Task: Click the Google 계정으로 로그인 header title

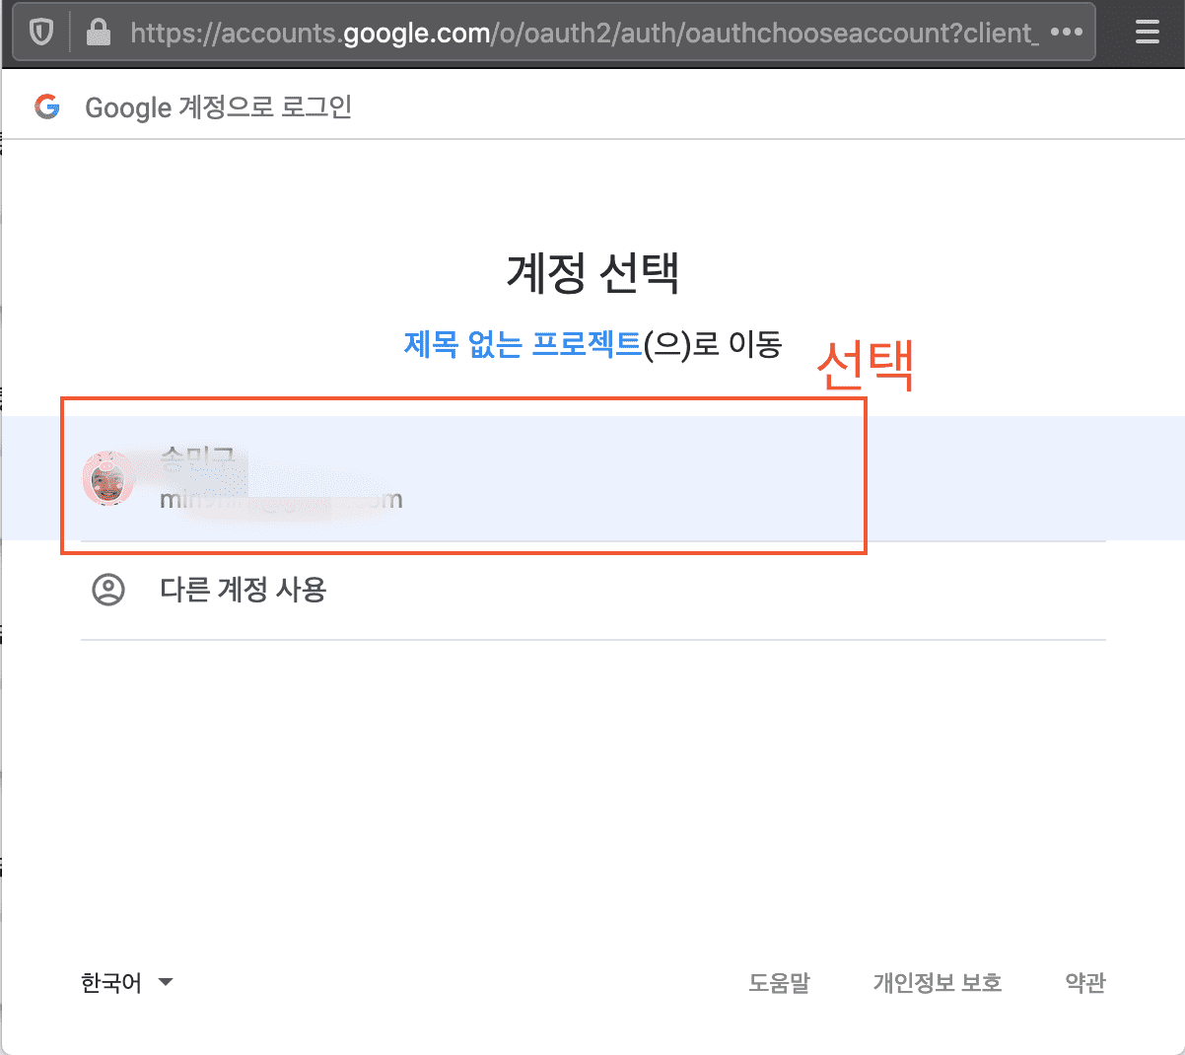Action: (x=218, y=107)
